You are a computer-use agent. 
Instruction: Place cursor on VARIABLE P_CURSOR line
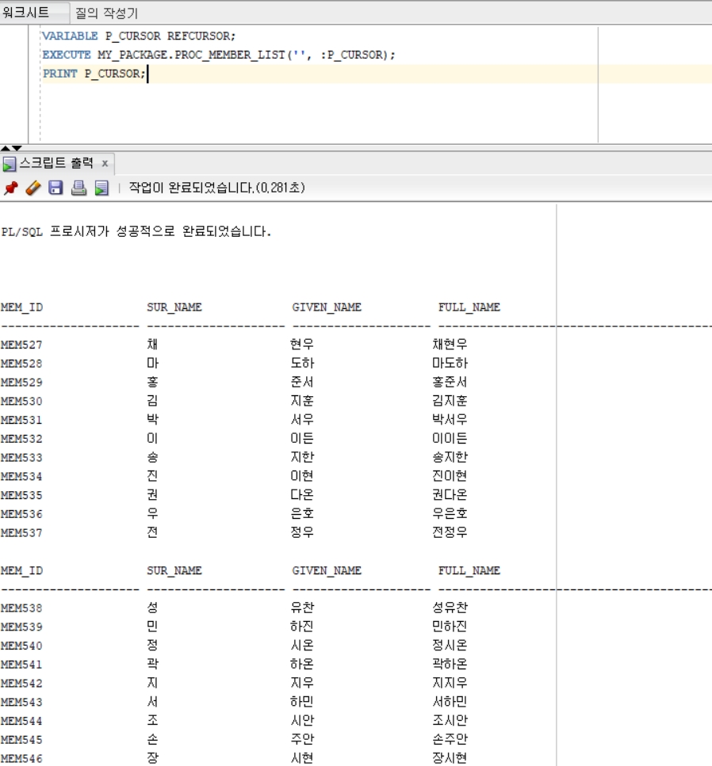(139, 36)
